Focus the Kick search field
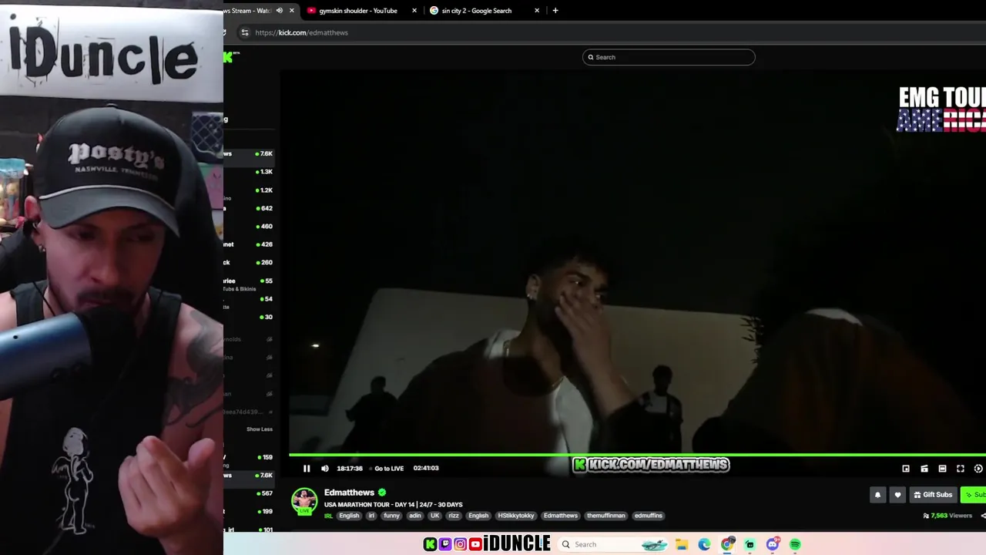986x555 pixels. (669, 57)
